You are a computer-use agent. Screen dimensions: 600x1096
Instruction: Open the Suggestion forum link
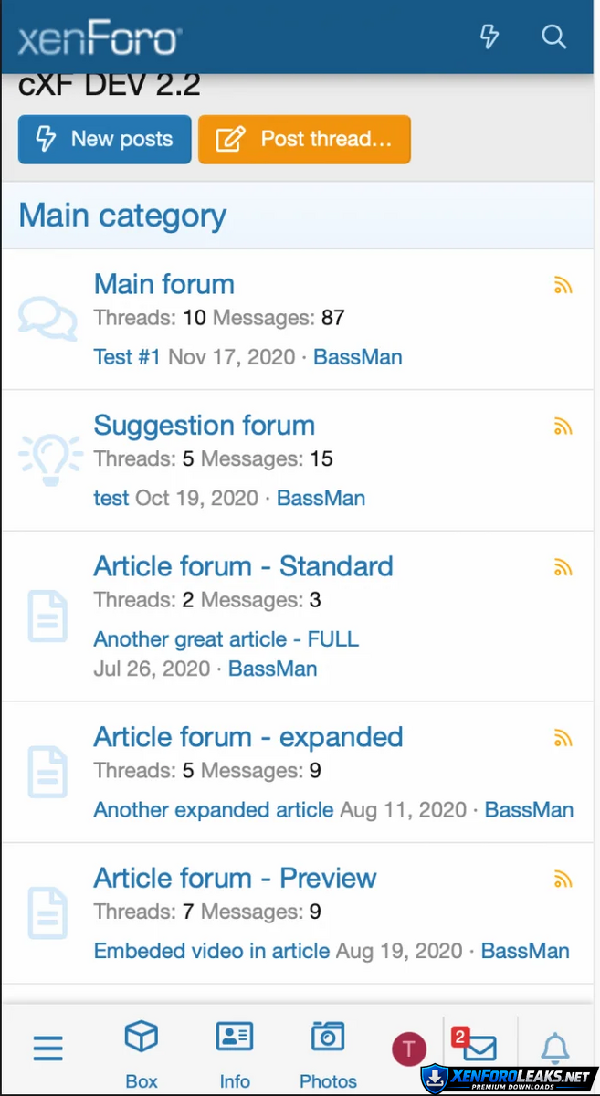coord(205,426)
